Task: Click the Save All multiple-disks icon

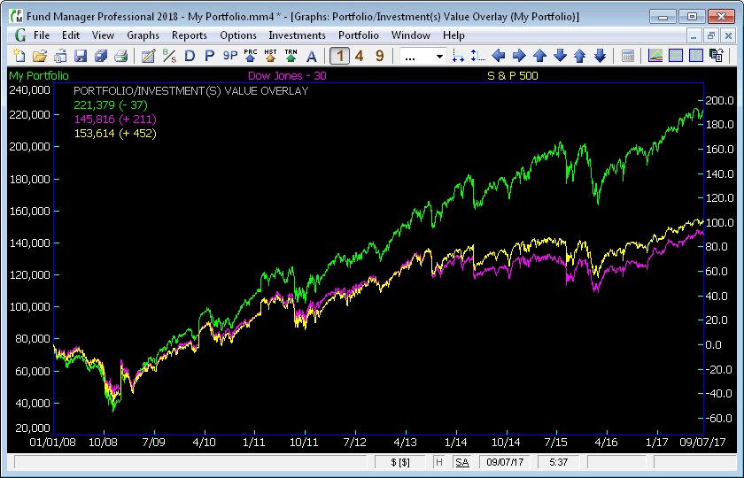Action: [x=101, y=56]
